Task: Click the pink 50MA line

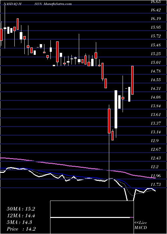Action: 77,166
